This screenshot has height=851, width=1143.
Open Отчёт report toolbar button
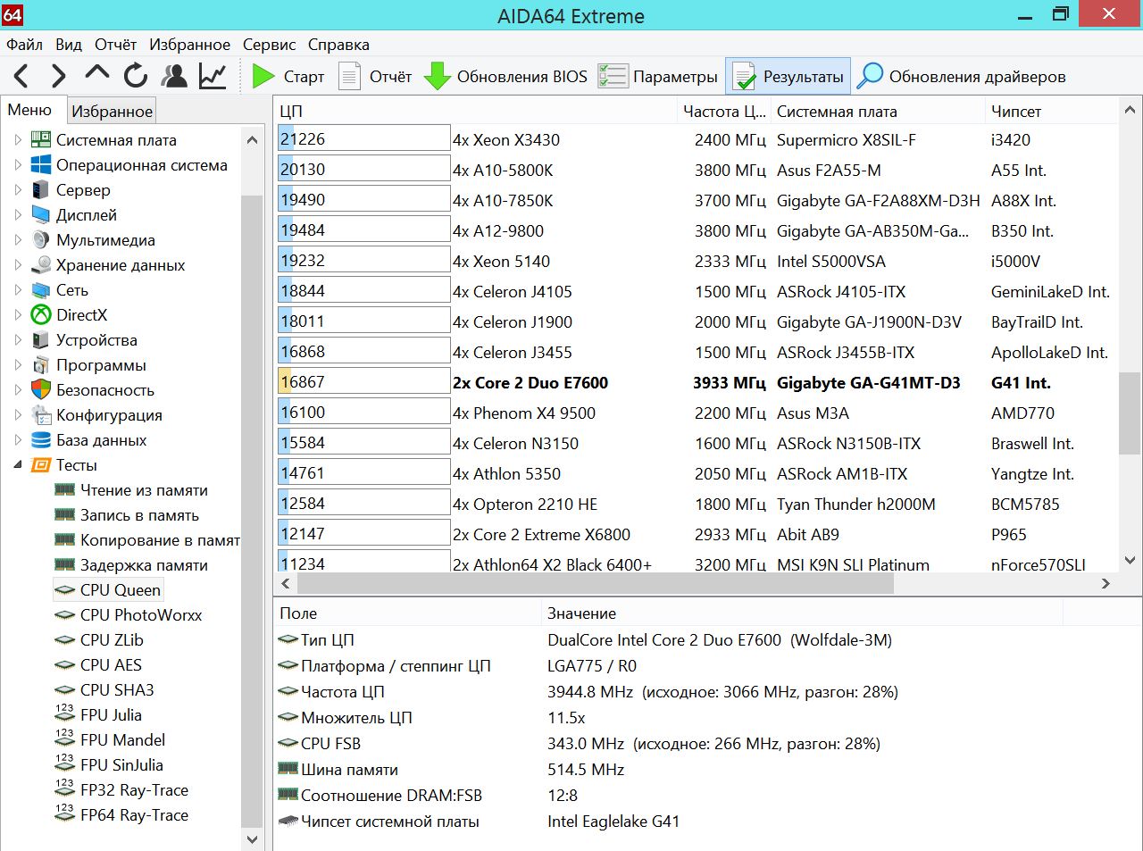click(375, 77)
